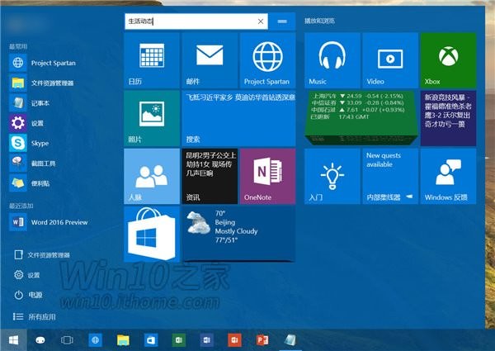Open the 日历 calendar tile
The height and width of the screenshot is (351, 495).
pyautogui.click(x=151, y=60)
